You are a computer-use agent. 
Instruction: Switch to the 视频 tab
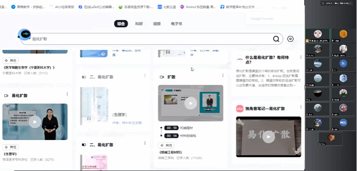pos(157,24)
